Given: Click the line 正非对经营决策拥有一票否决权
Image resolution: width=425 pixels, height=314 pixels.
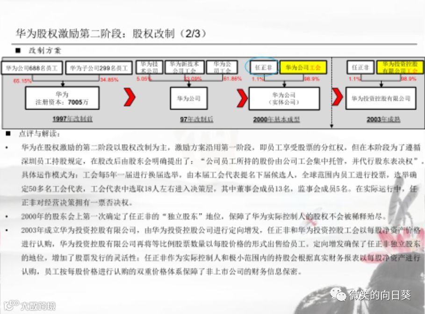Looking at the screenshot, I should pyautogui.click(x=77, y=202).
